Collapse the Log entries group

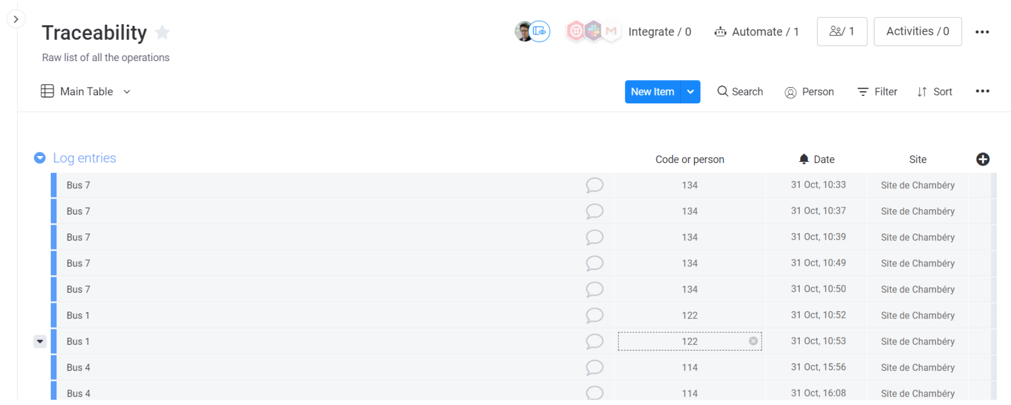click(40, 158)
